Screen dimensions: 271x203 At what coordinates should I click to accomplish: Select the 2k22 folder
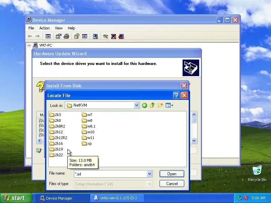56,155
